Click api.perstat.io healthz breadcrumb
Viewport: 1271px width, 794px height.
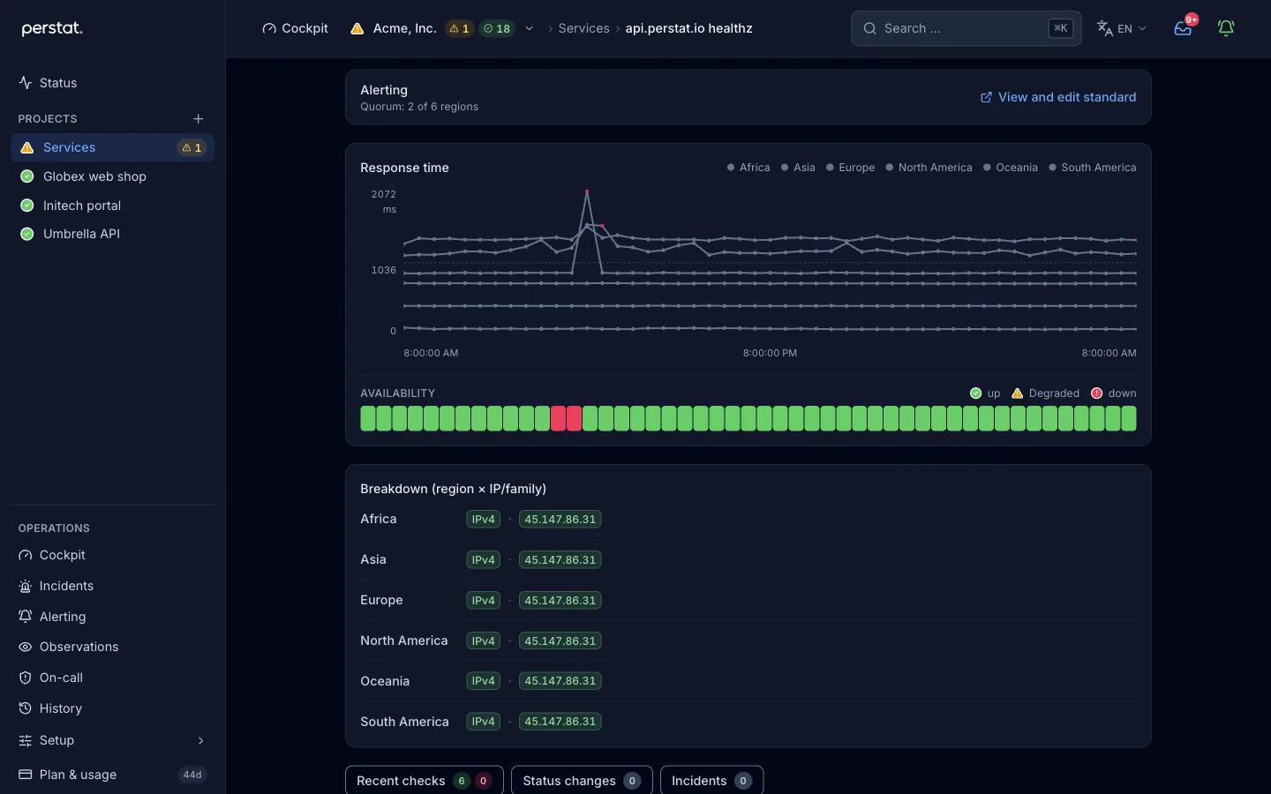(688, 28)
